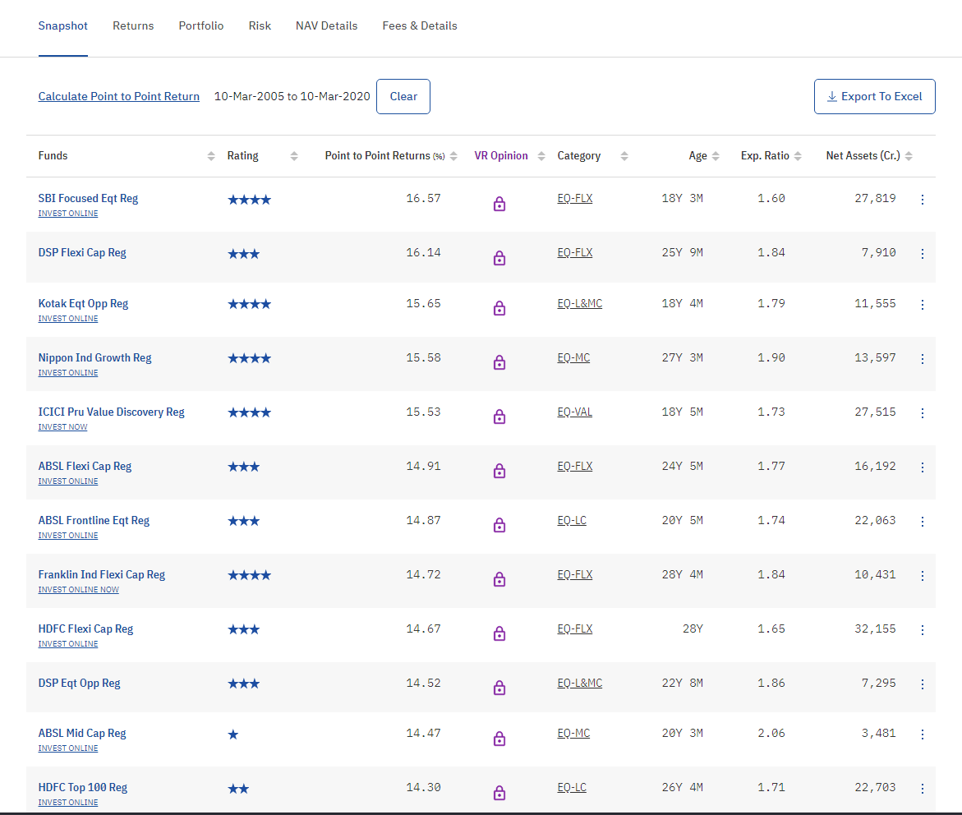Click the 16.57 return value

click(x=423, y=198)
